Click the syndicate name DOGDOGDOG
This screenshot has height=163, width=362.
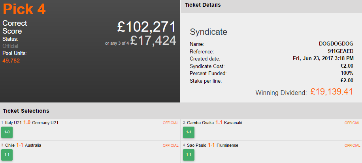tap(336, 44)
